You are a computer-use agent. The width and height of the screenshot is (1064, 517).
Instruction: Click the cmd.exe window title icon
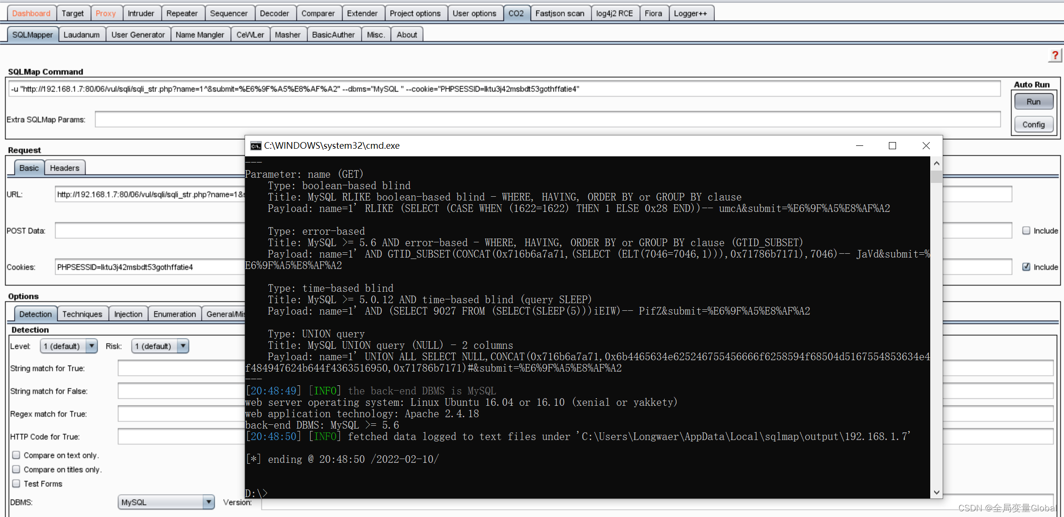pyautogui.click(x=256, y=146)
